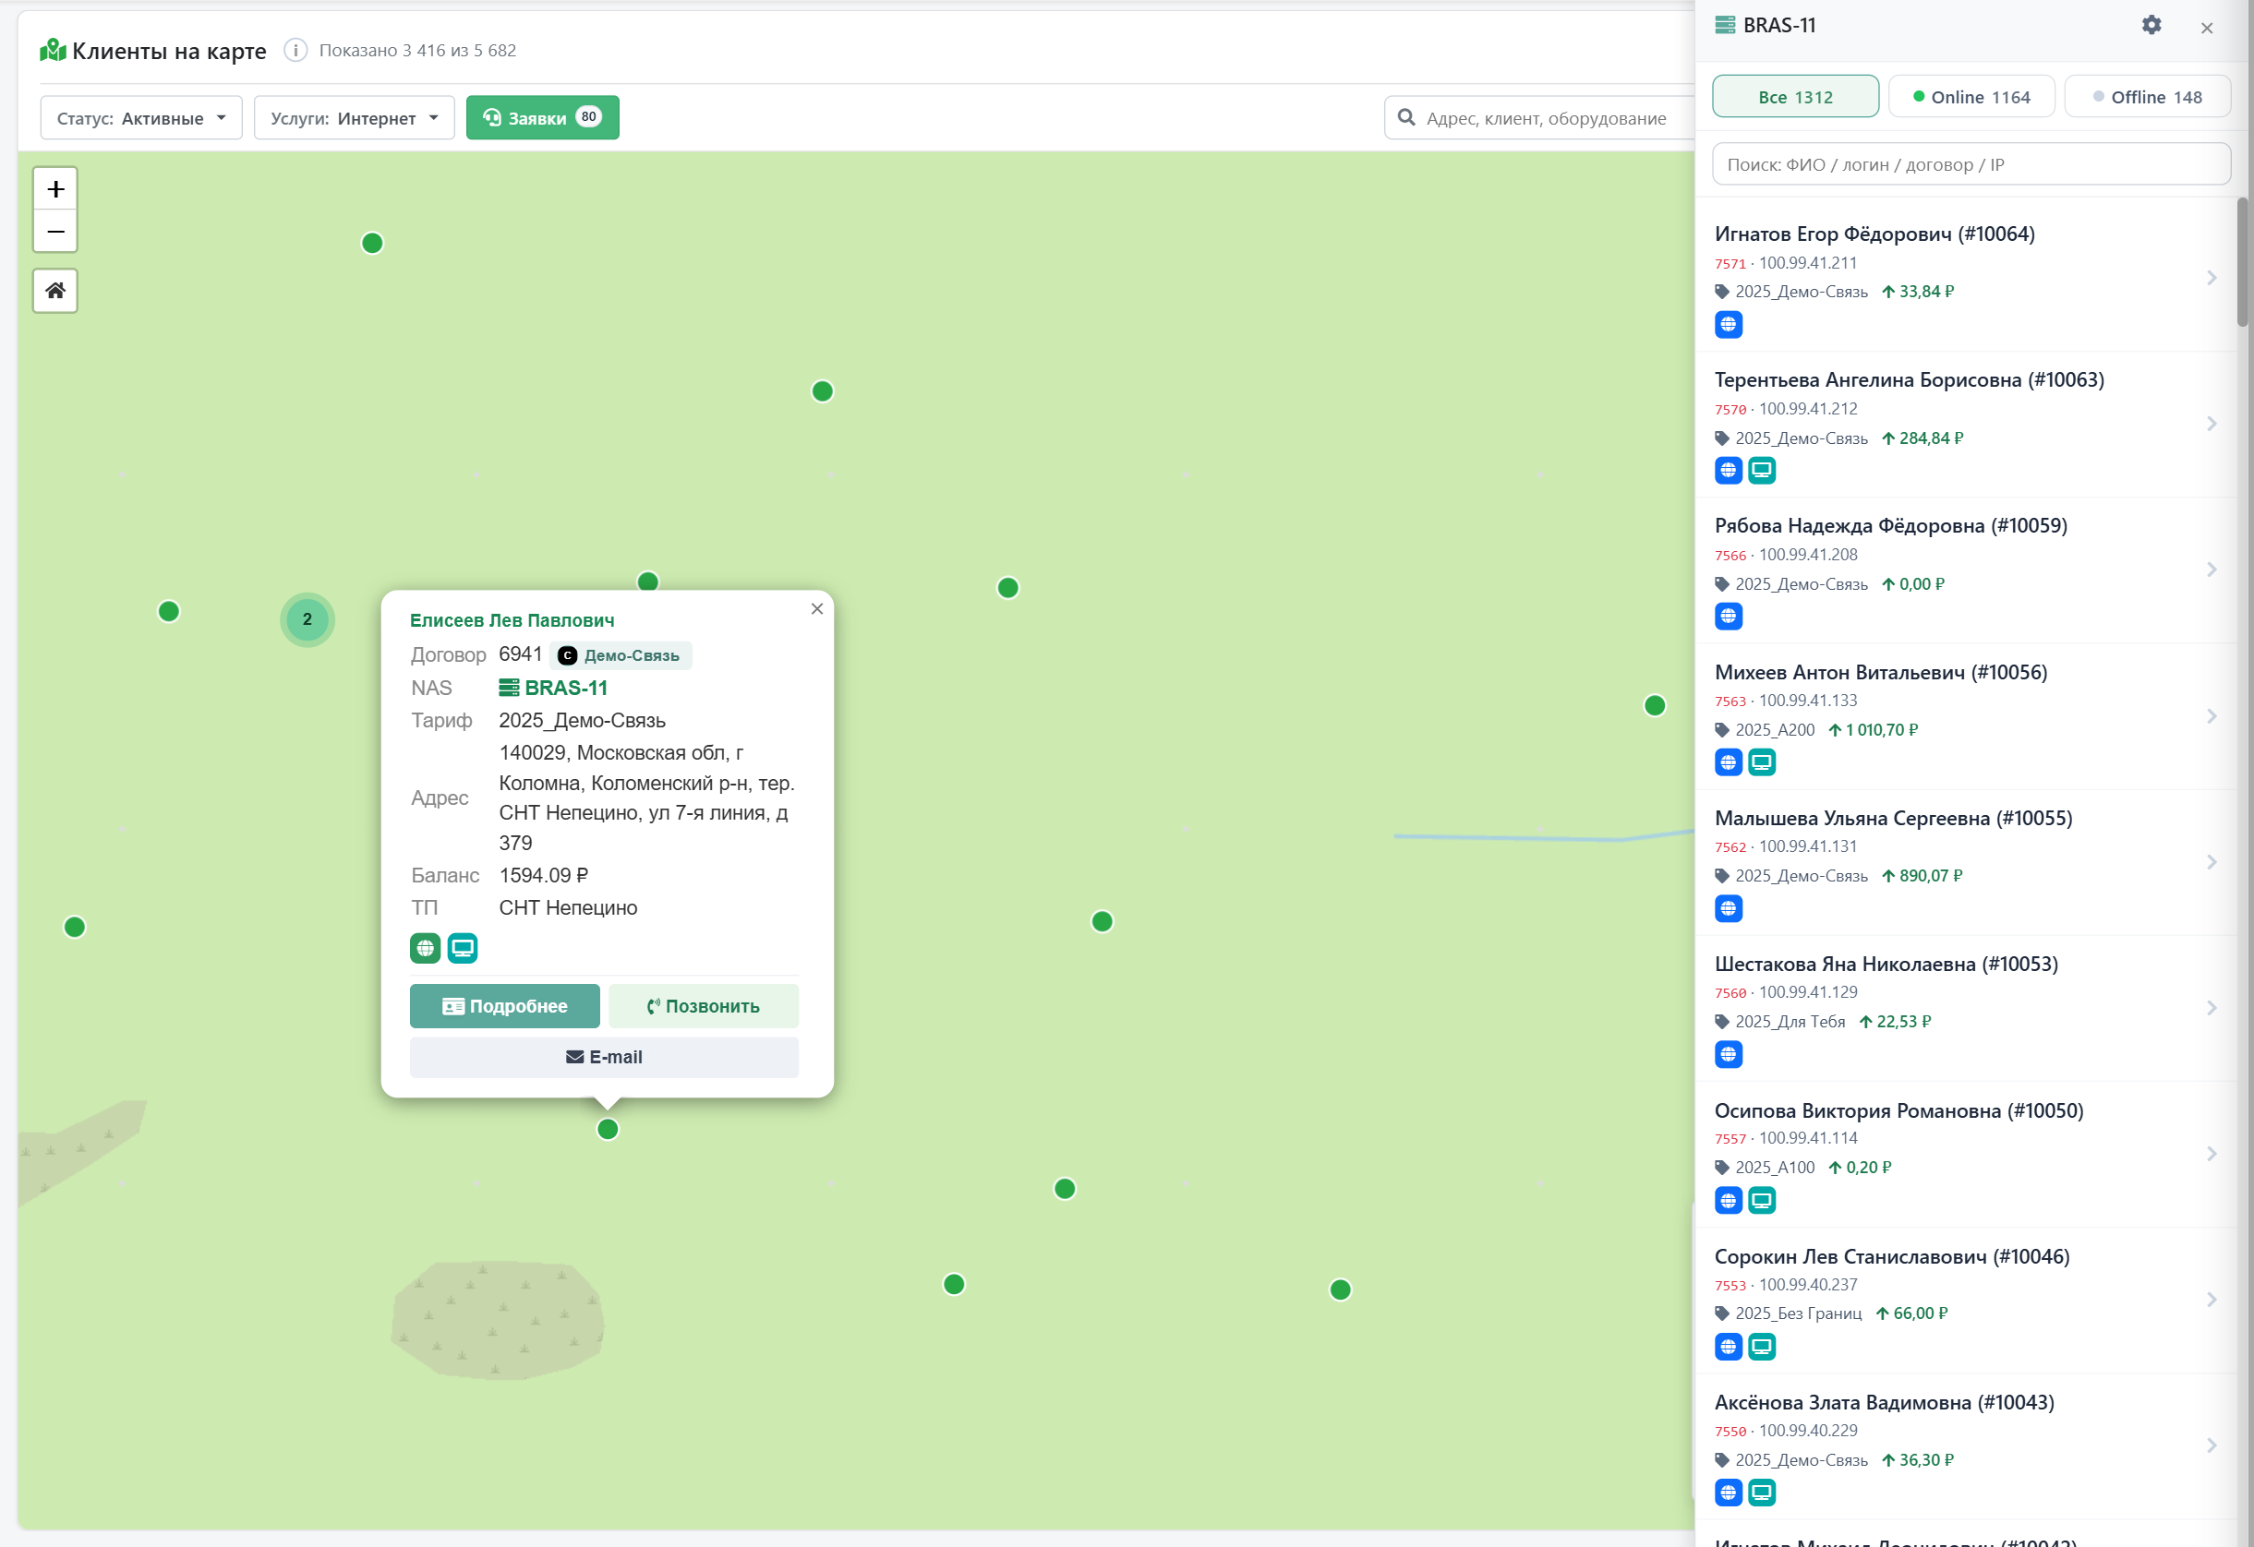Focus the Адрес, клиент, оборудование search field
The image size is (2254, 1547).
[x=1539, y=118]
